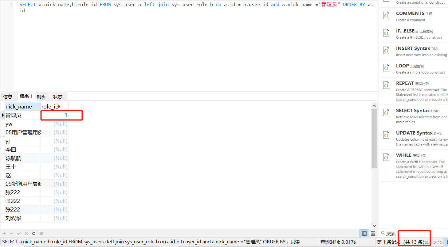
Task: Click the delete record minus icon
Action: (11, 234)
